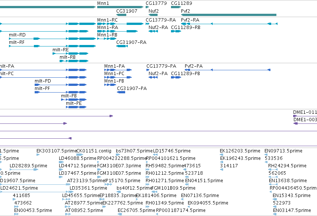Select transcript Mnn1-RC

(x=120, y=24)
